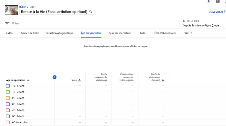Switch to the Date tab
This screenshot has width=226, height=126.
click(143, 33)
